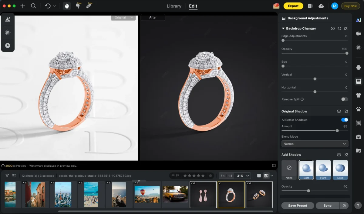Click the yellow Export button
The image size is (364, 214).
(x=293, y=6)
